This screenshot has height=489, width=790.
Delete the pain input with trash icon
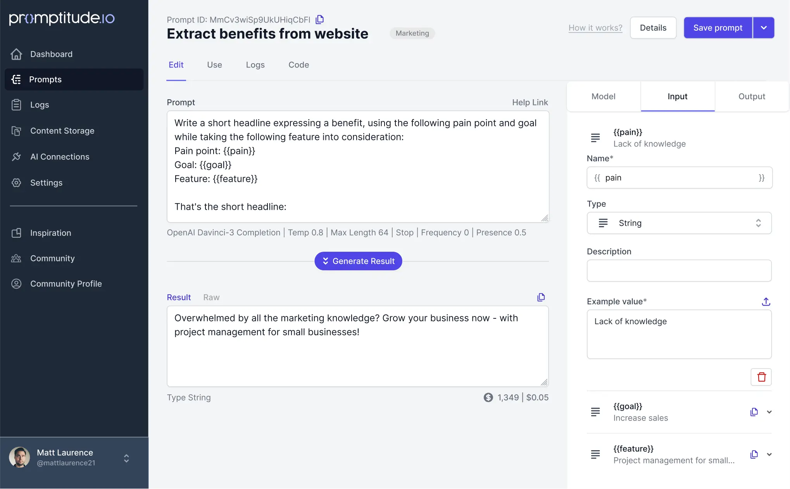click(761, 377)
